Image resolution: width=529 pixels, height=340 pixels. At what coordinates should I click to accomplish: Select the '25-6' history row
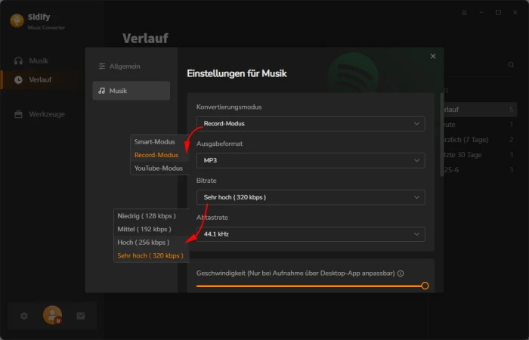click(x=479, y=170)
